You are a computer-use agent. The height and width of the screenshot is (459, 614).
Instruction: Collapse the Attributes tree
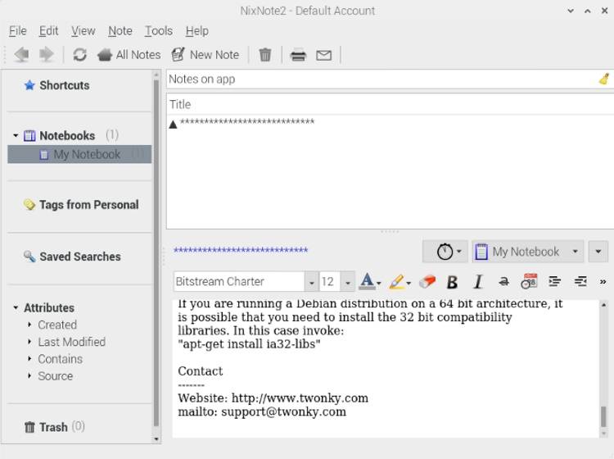16,308
